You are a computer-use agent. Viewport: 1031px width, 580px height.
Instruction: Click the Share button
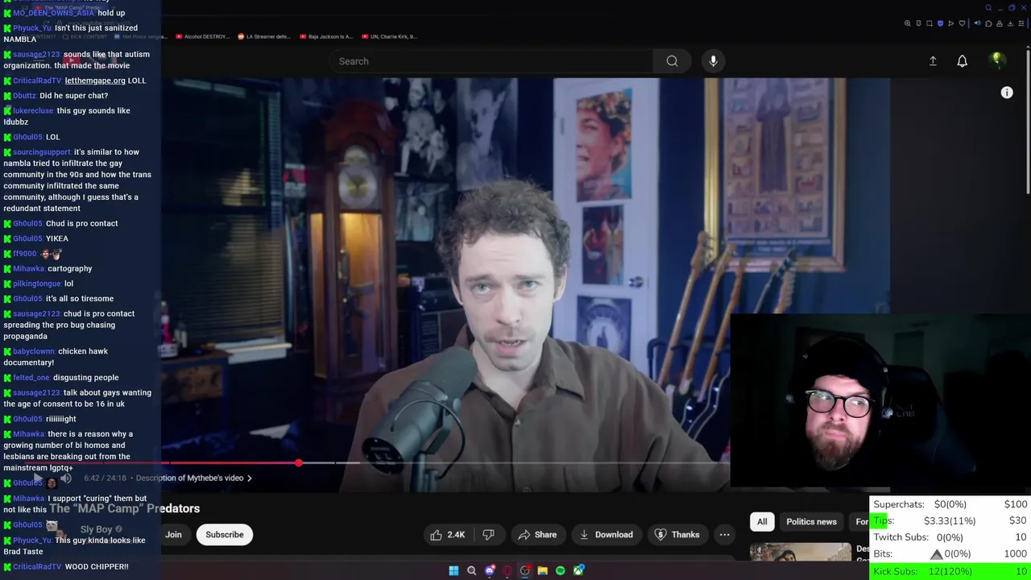[x=537, y=535]
